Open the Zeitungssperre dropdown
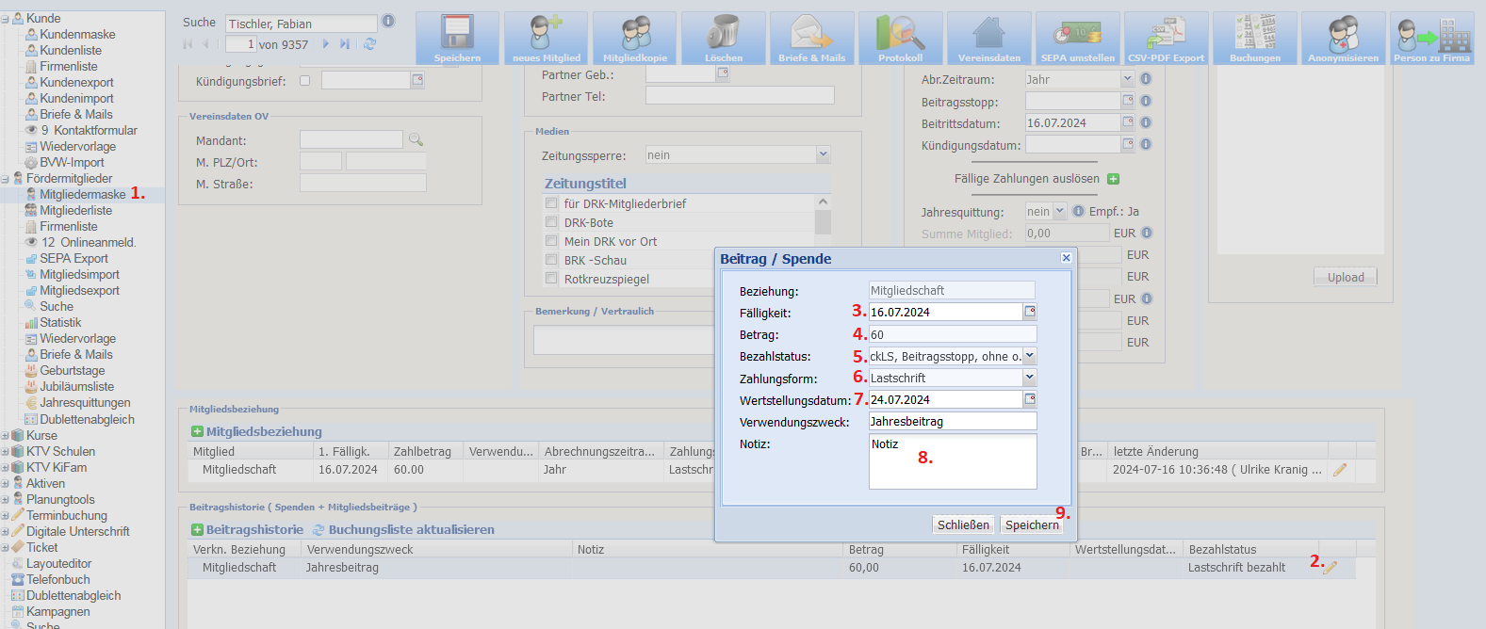Image resolution: width=1486 pixels, height=629 pixels. [823, 154]
